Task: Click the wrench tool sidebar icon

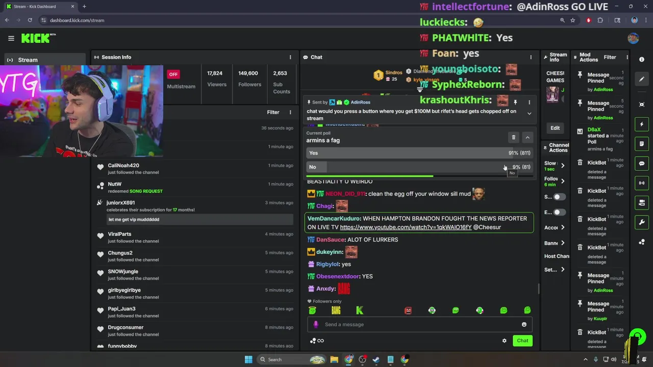Action: (x=642, y=222)
